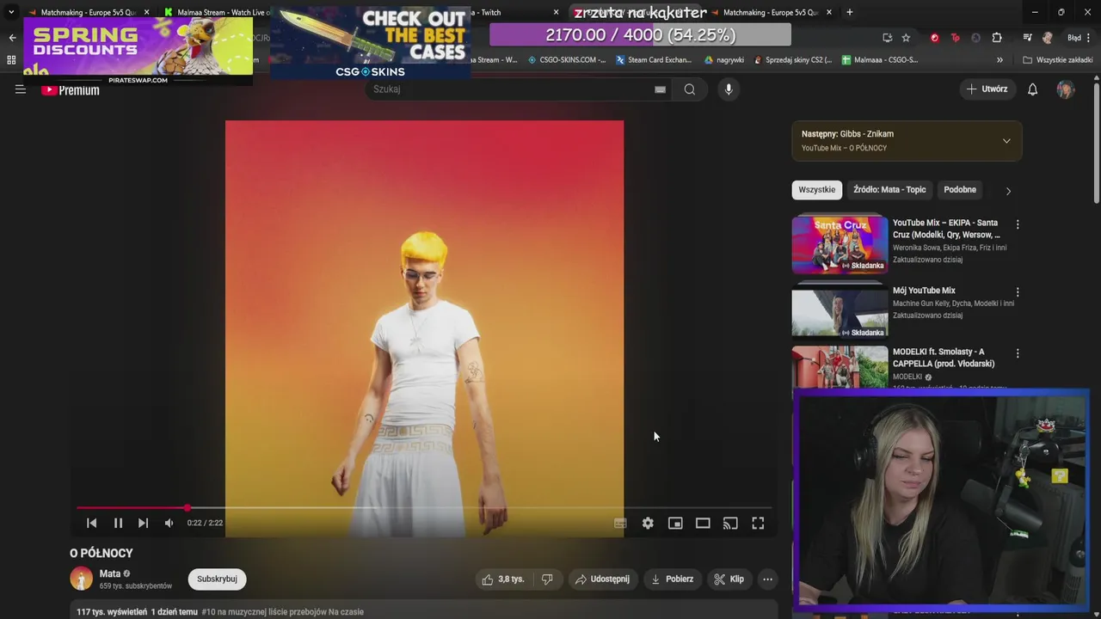Show more filter chips arrow
Screen dimensions: 1101x619
(1008, 191)
